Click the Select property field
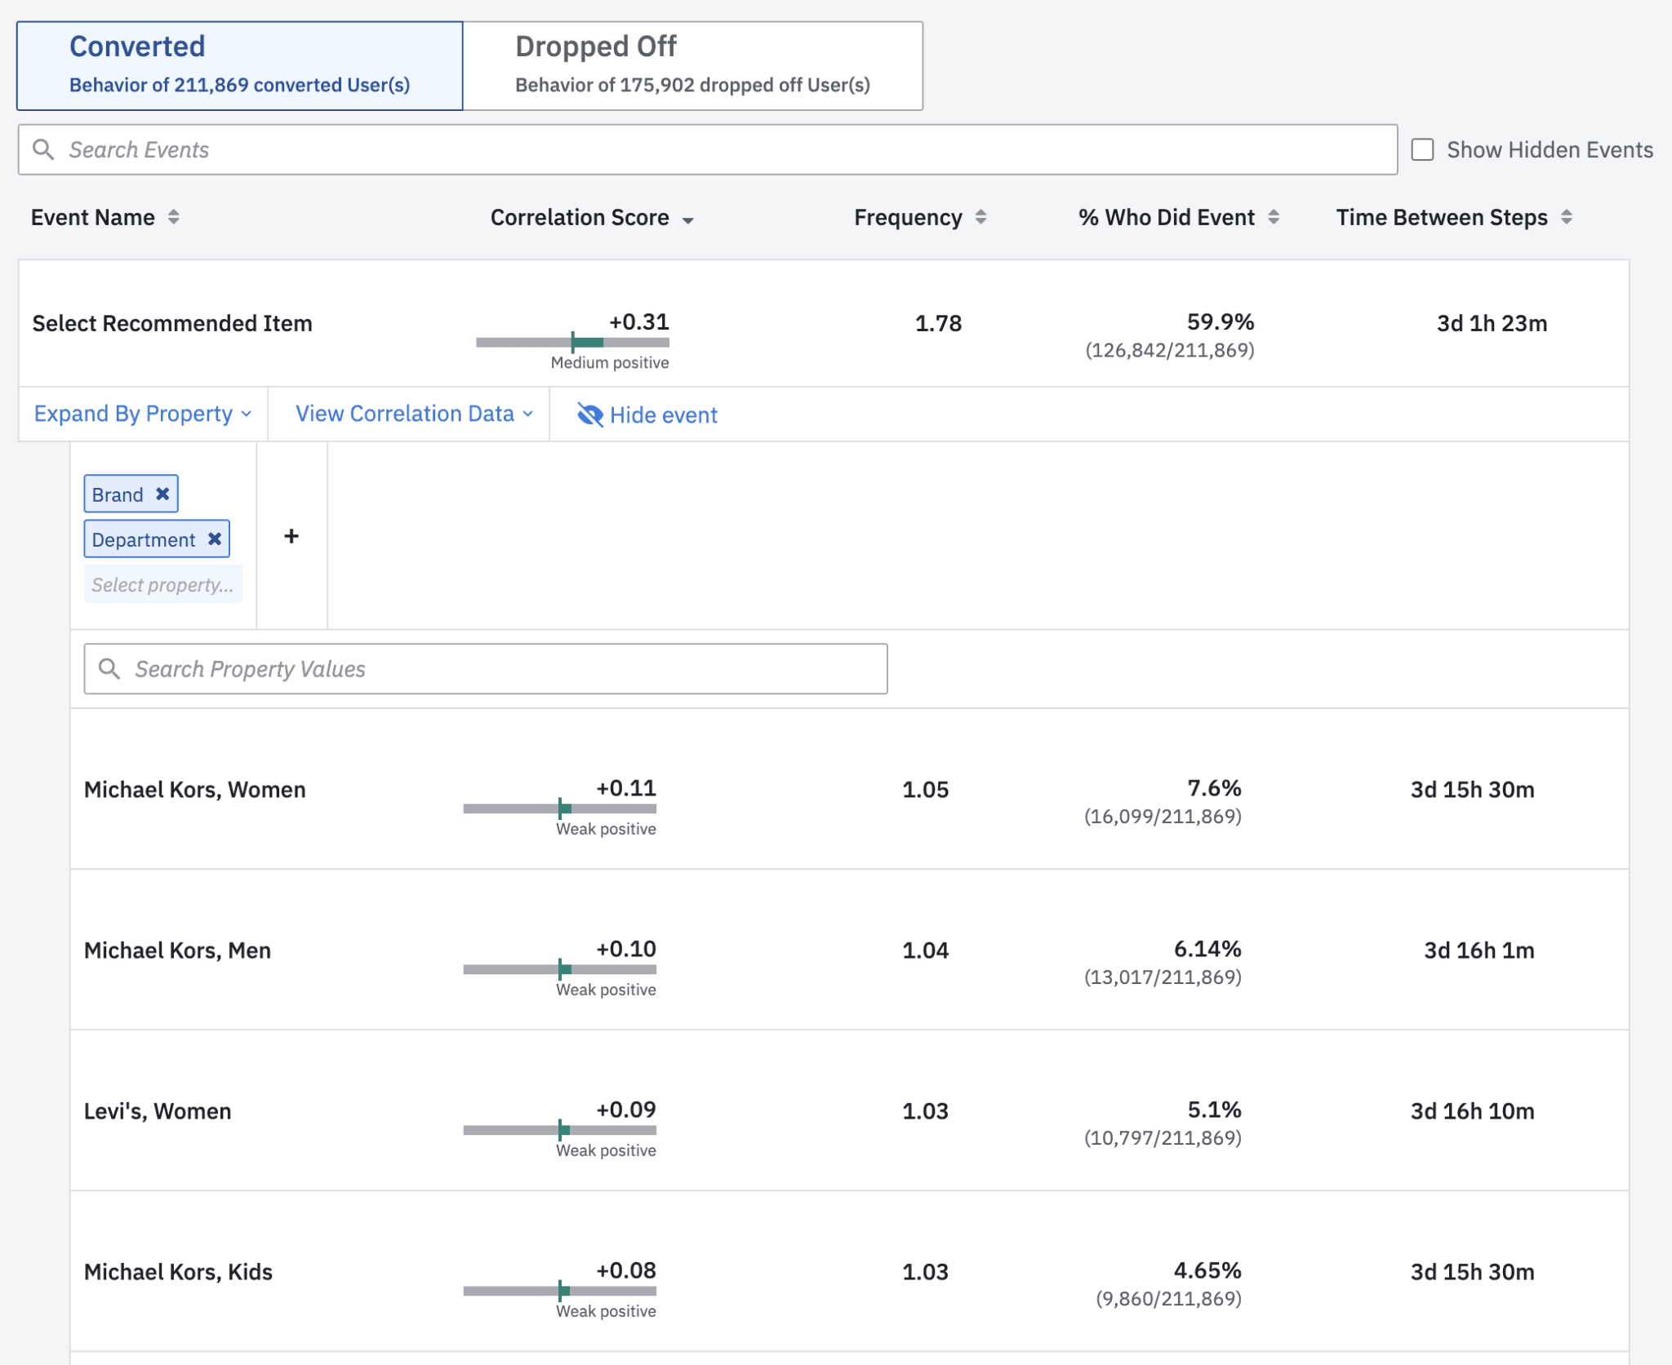This screenshot has height=1365, width=1672. [163, 584]
